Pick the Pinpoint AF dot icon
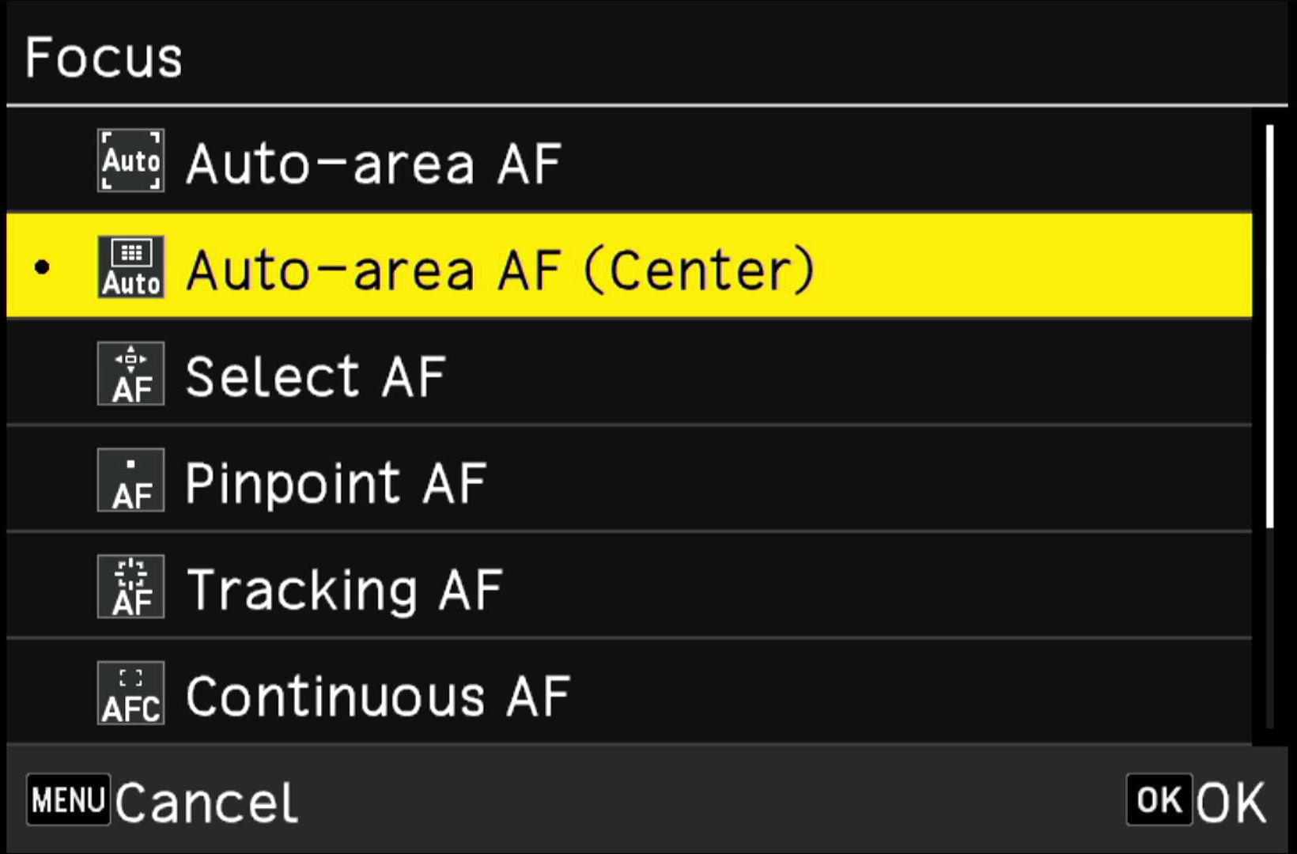 click(x=130, y=480)
